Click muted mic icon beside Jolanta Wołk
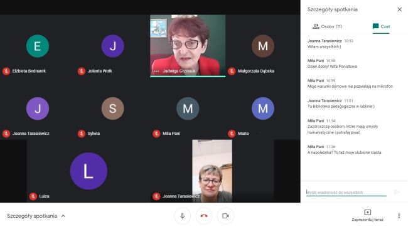 [82, 71]
